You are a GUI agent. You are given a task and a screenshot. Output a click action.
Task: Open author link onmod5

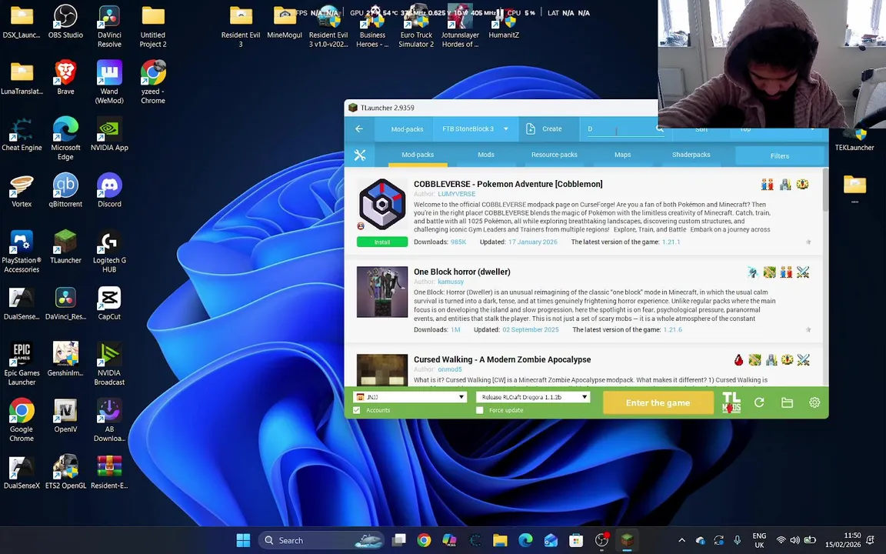coord(450,369)
